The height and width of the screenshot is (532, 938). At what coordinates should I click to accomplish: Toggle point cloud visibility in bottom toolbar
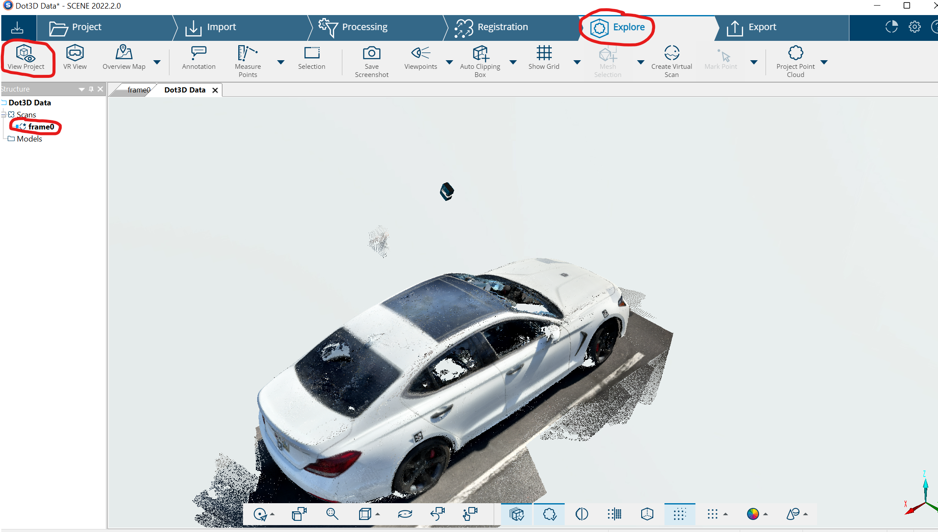pyautogui.click(x=549, y=514)
